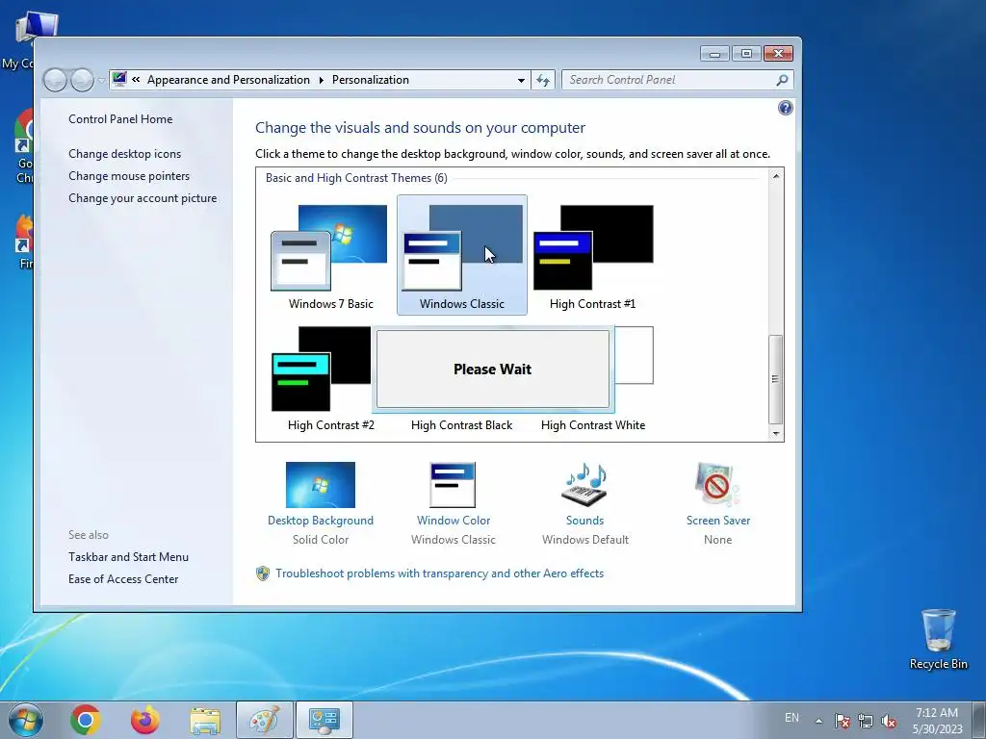
Task: Click the Forward navigation button
Action: click(82, 80)
